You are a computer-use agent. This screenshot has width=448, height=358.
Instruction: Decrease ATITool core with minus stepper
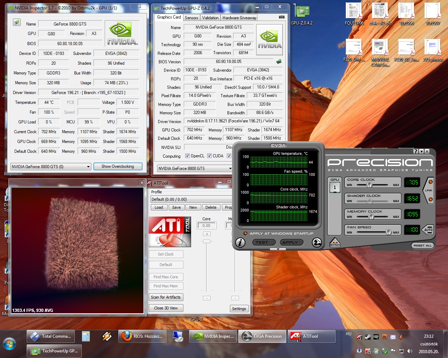click(x=207, y=298)
